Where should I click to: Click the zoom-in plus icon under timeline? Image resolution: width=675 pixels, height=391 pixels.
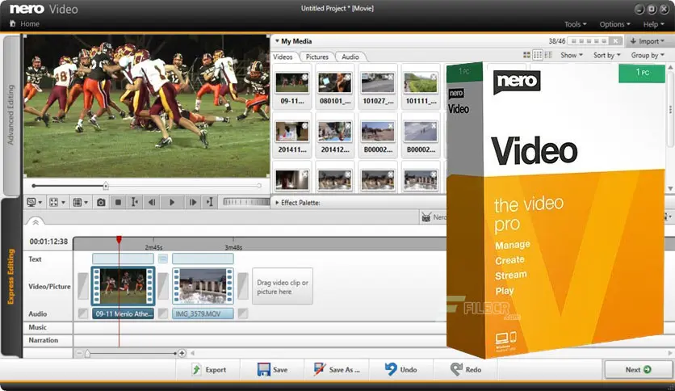coord(182,353)
